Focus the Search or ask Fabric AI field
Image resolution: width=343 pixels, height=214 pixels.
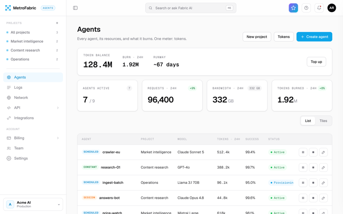point(190,8)
